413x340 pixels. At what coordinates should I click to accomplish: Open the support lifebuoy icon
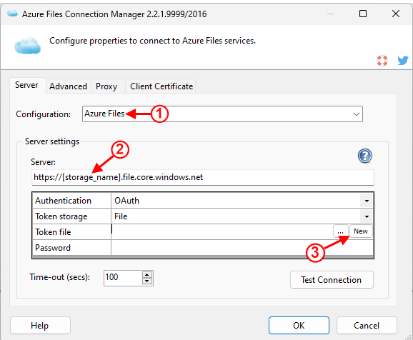coord(382,61)
